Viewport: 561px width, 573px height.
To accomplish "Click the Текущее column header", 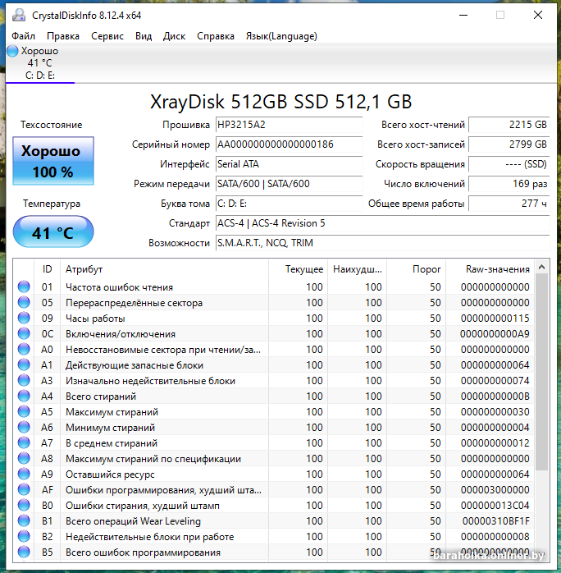I will click(299, 269).
